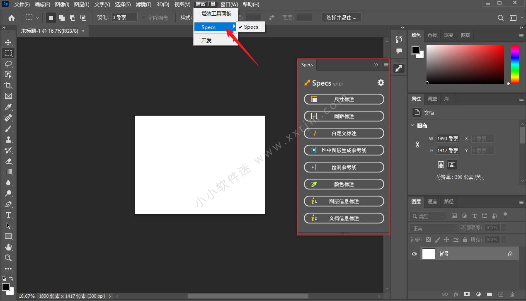Select the Pen tool

tap(8, 204)
